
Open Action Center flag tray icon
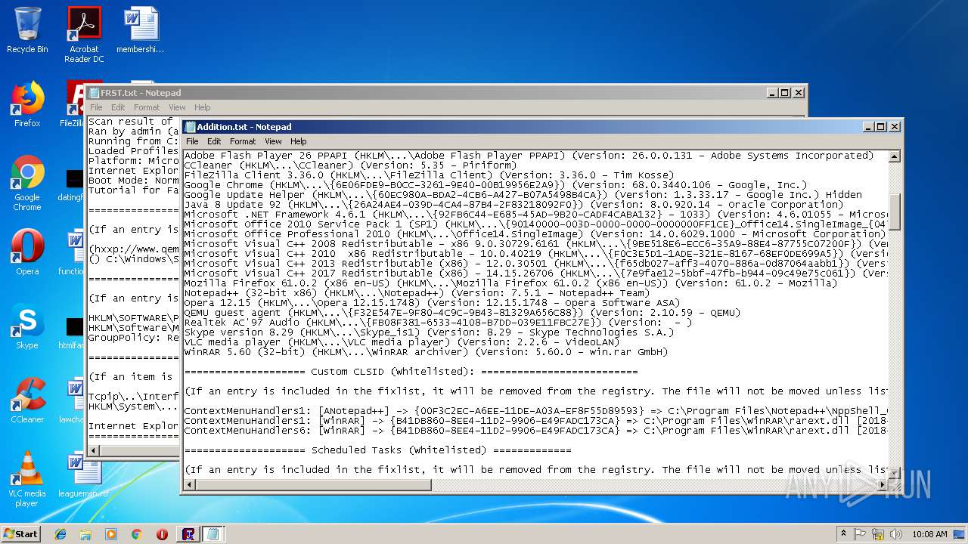click(860, 534)
